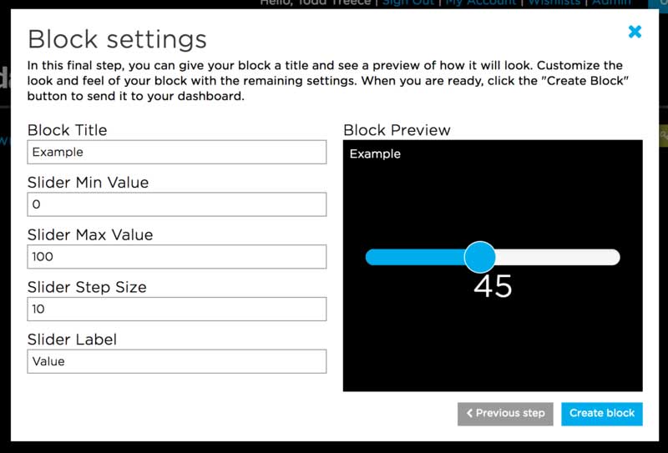Focus the Slider Min Value field
Image resolution: width=668 pixels, height=453 pixels.
coord(176,204)
